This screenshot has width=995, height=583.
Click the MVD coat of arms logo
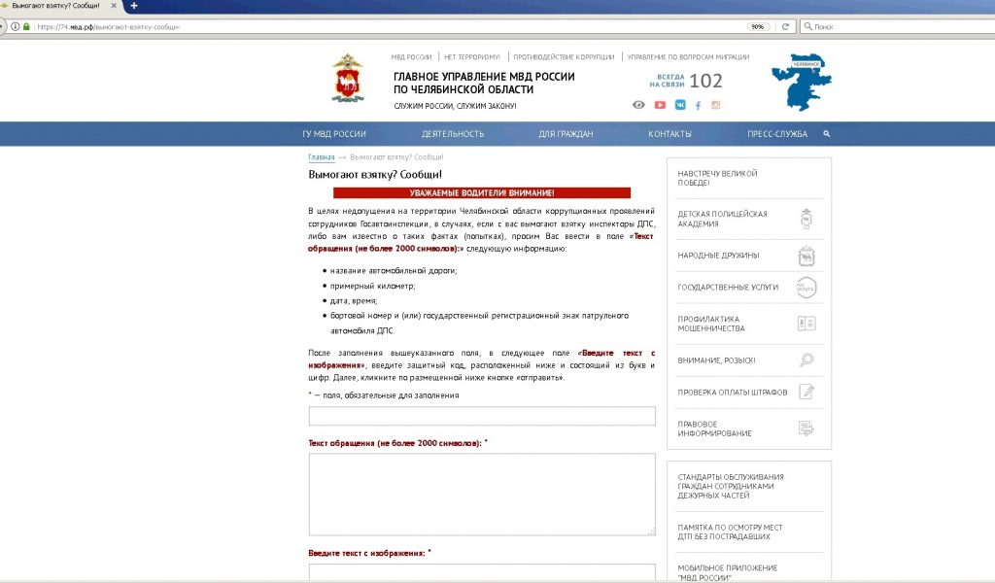347,80
